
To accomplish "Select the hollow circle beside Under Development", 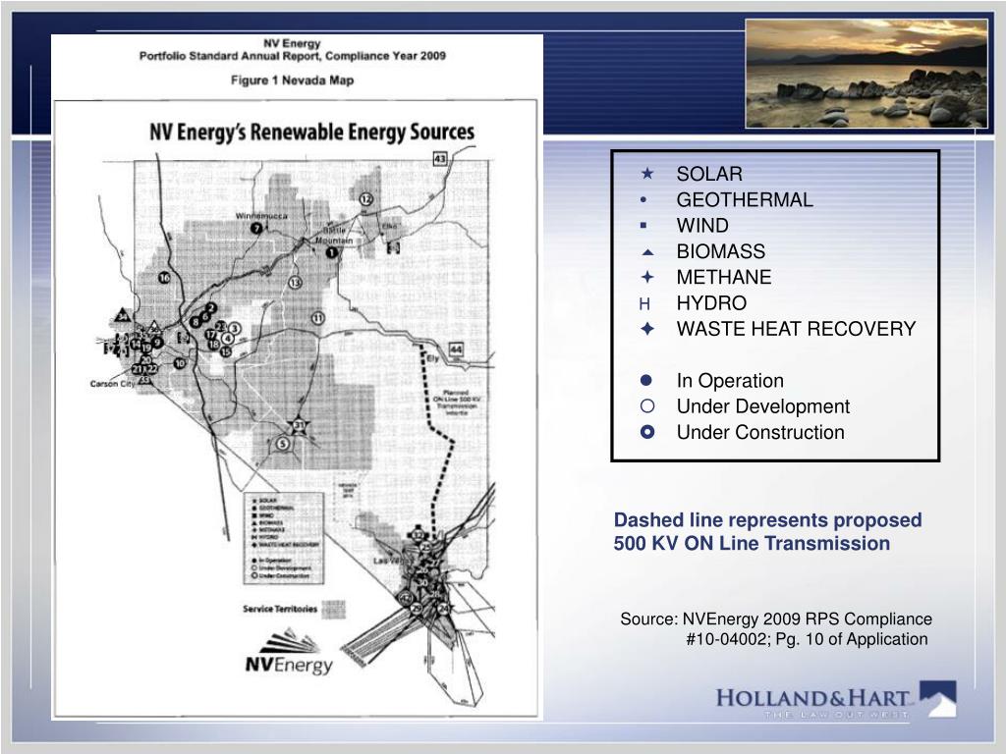I will [647, 405].
